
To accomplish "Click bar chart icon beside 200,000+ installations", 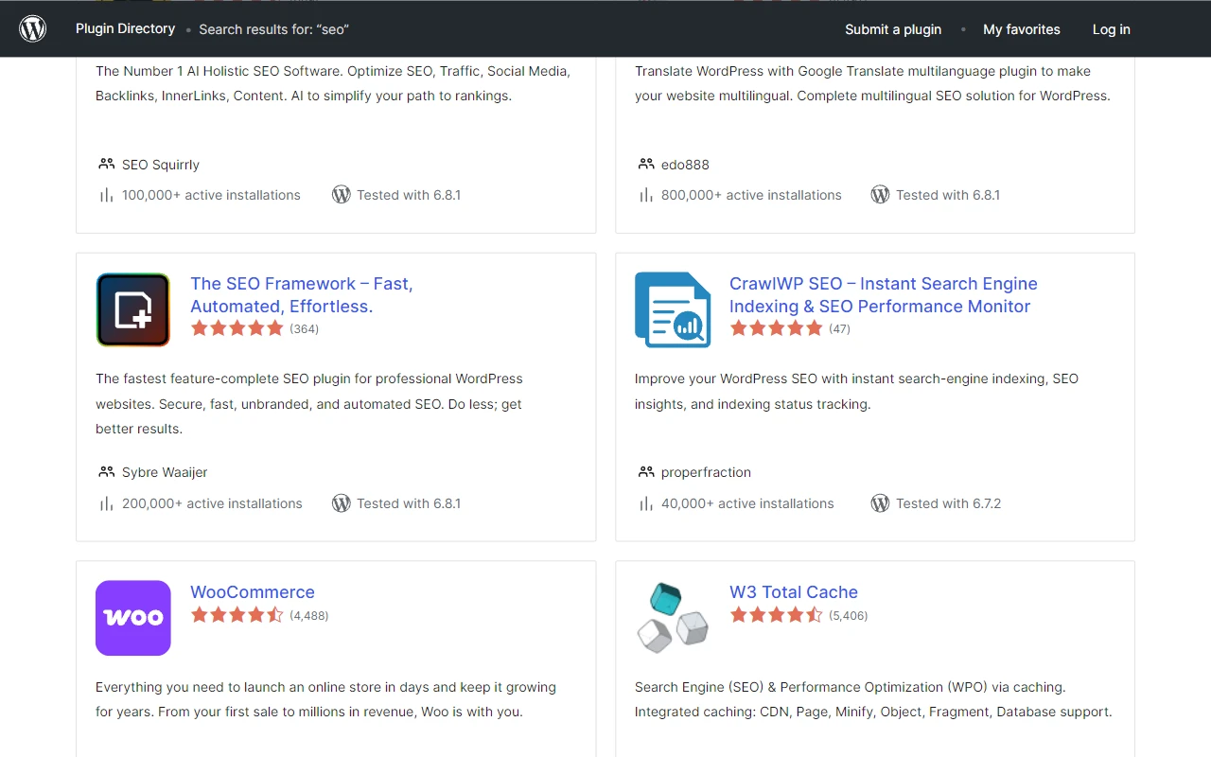I will (106, 503).
